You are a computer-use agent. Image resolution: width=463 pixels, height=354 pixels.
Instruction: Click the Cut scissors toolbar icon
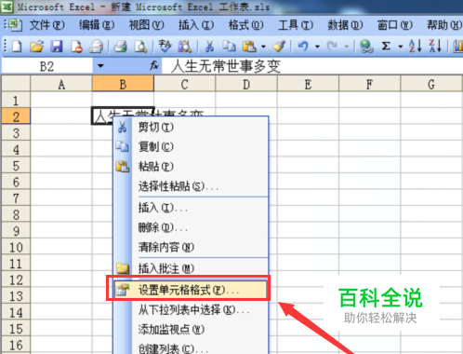[x=209, y=47]
